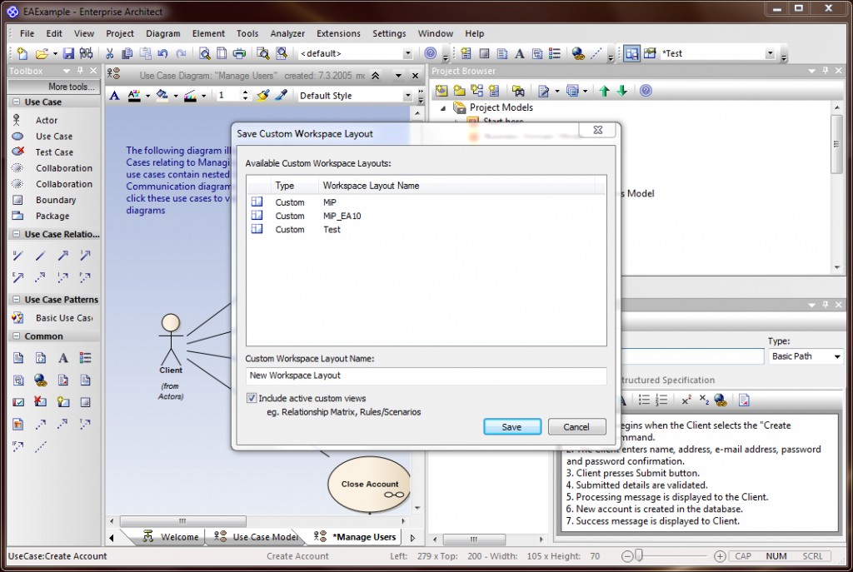Click the Project Browser help icon

[x=646, y=91]
